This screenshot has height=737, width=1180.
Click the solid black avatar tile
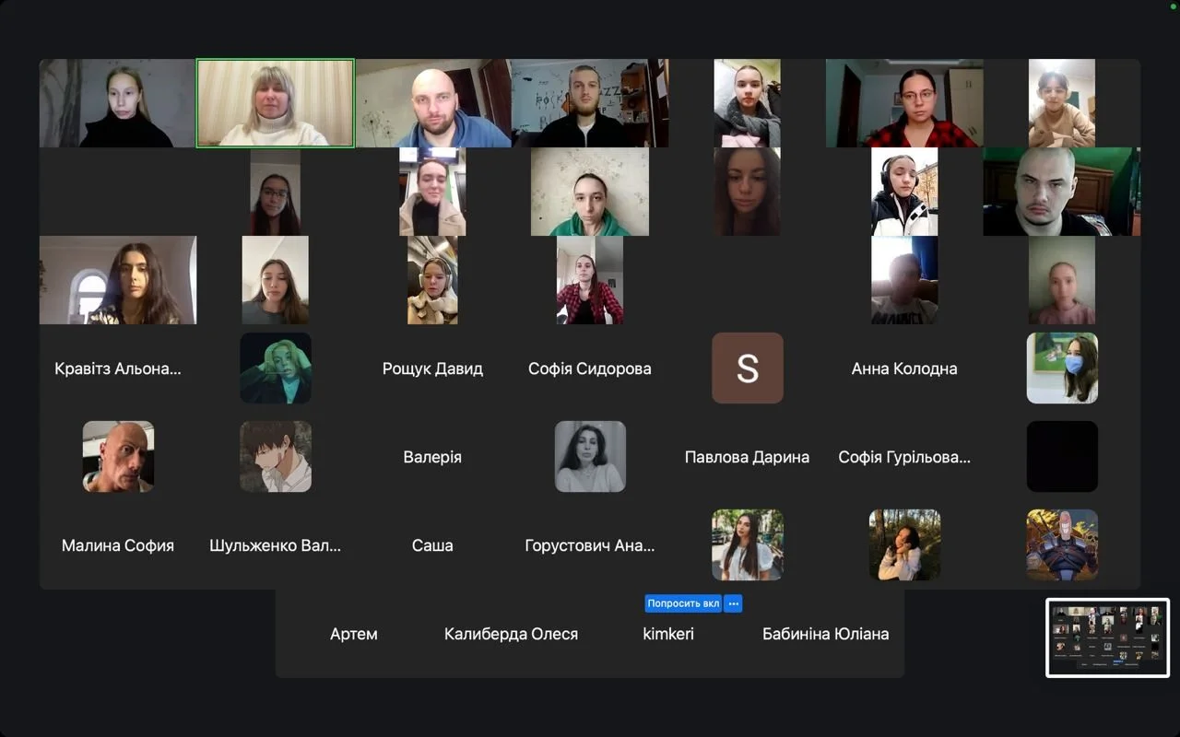[1062, 457]
